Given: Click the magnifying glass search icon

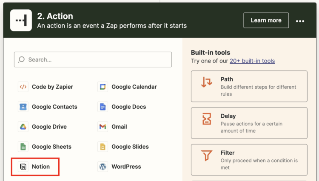Looking at the screenshot, I should (22, 59).
